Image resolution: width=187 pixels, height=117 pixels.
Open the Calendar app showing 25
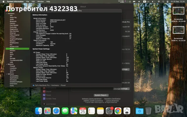coord(83,111)
